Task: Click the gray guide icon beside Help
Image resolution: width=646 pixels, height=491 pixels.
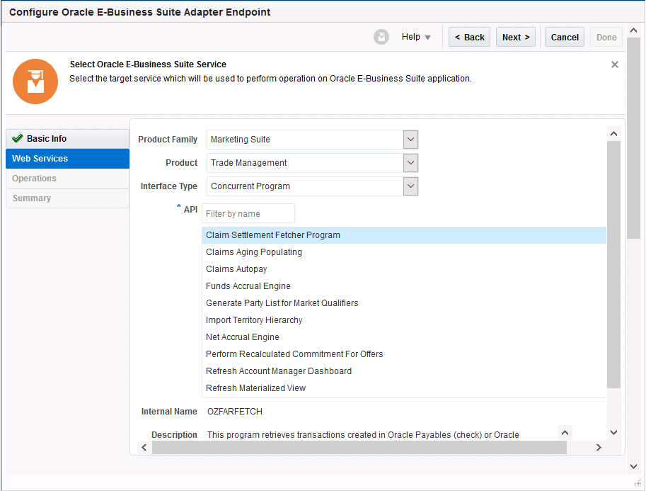Action: coord(381,37)
